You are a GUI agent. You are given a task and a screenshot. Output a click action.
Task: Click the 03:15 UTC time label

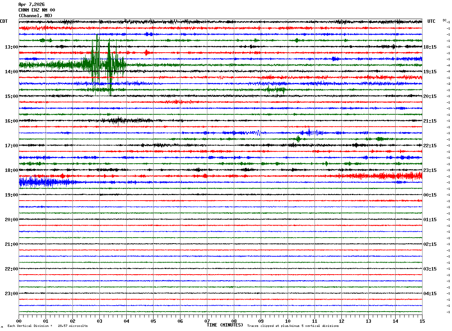click(x=430, y=269)
